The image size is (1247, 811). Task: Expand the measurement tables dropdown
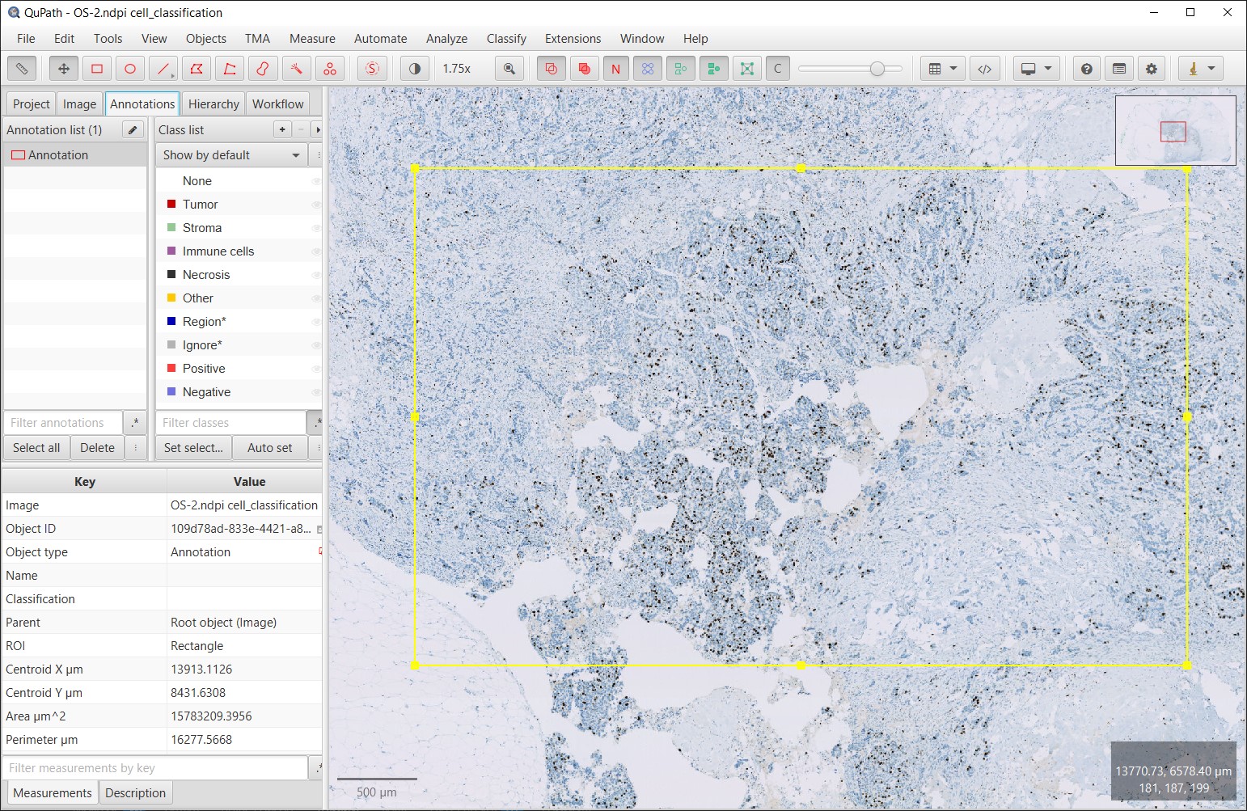(x=942, y=69)
